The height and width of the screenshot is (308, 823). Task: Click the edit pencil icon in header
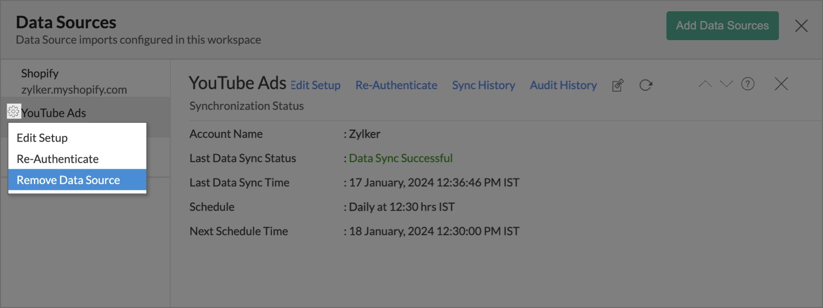point(618,85)
